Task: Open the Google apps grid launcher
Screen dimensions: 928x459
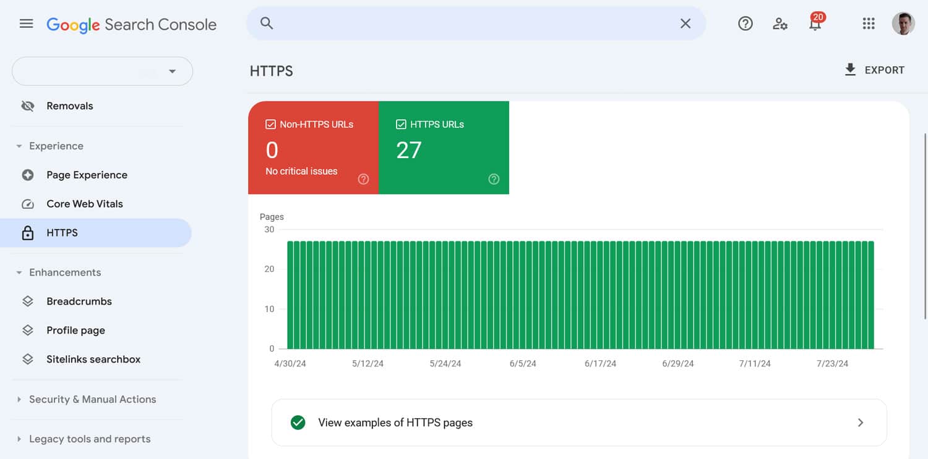Action: 869,23
